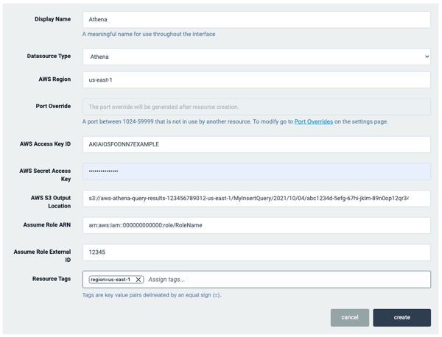Open the Port Overrides link
This screenshot has height=337, width=442.
tap(314, 121)
